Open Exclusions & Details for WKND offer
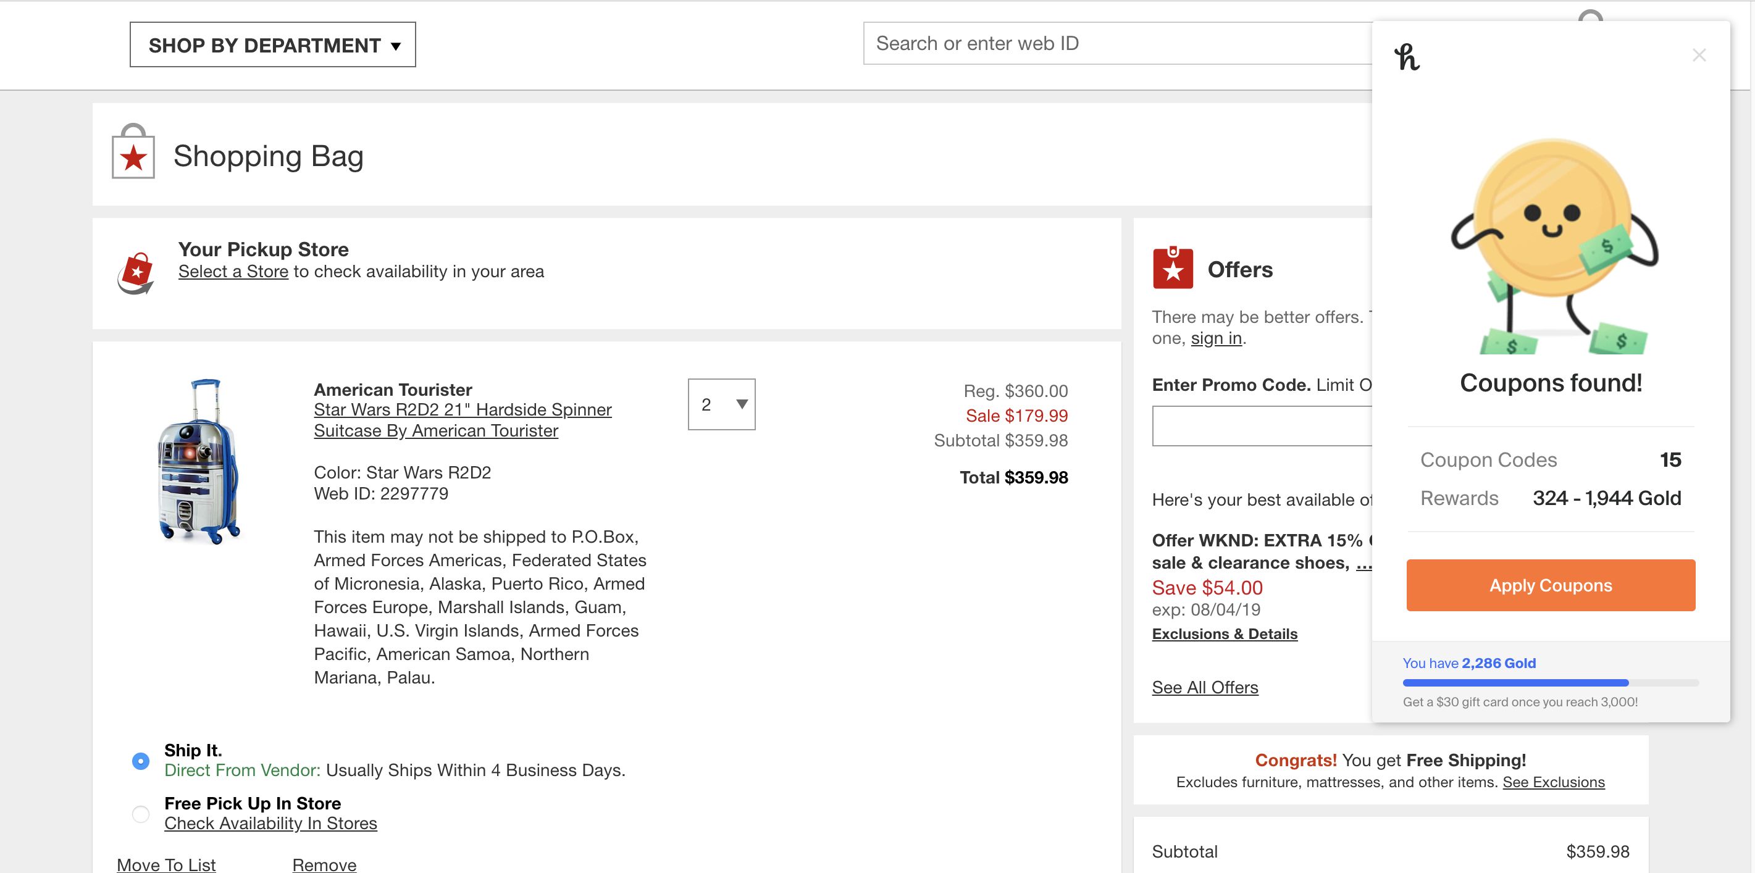Viewport: 1755px width, 873px height. click(x=1225, y=634)
